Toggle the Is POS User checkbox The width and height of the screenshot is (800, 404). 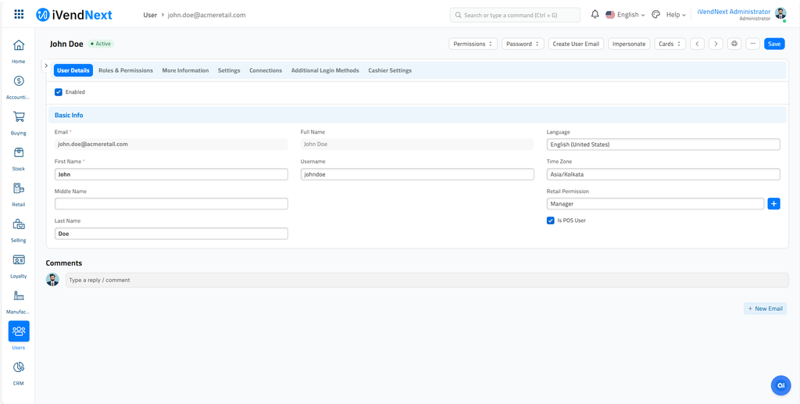tap(551, 220)
